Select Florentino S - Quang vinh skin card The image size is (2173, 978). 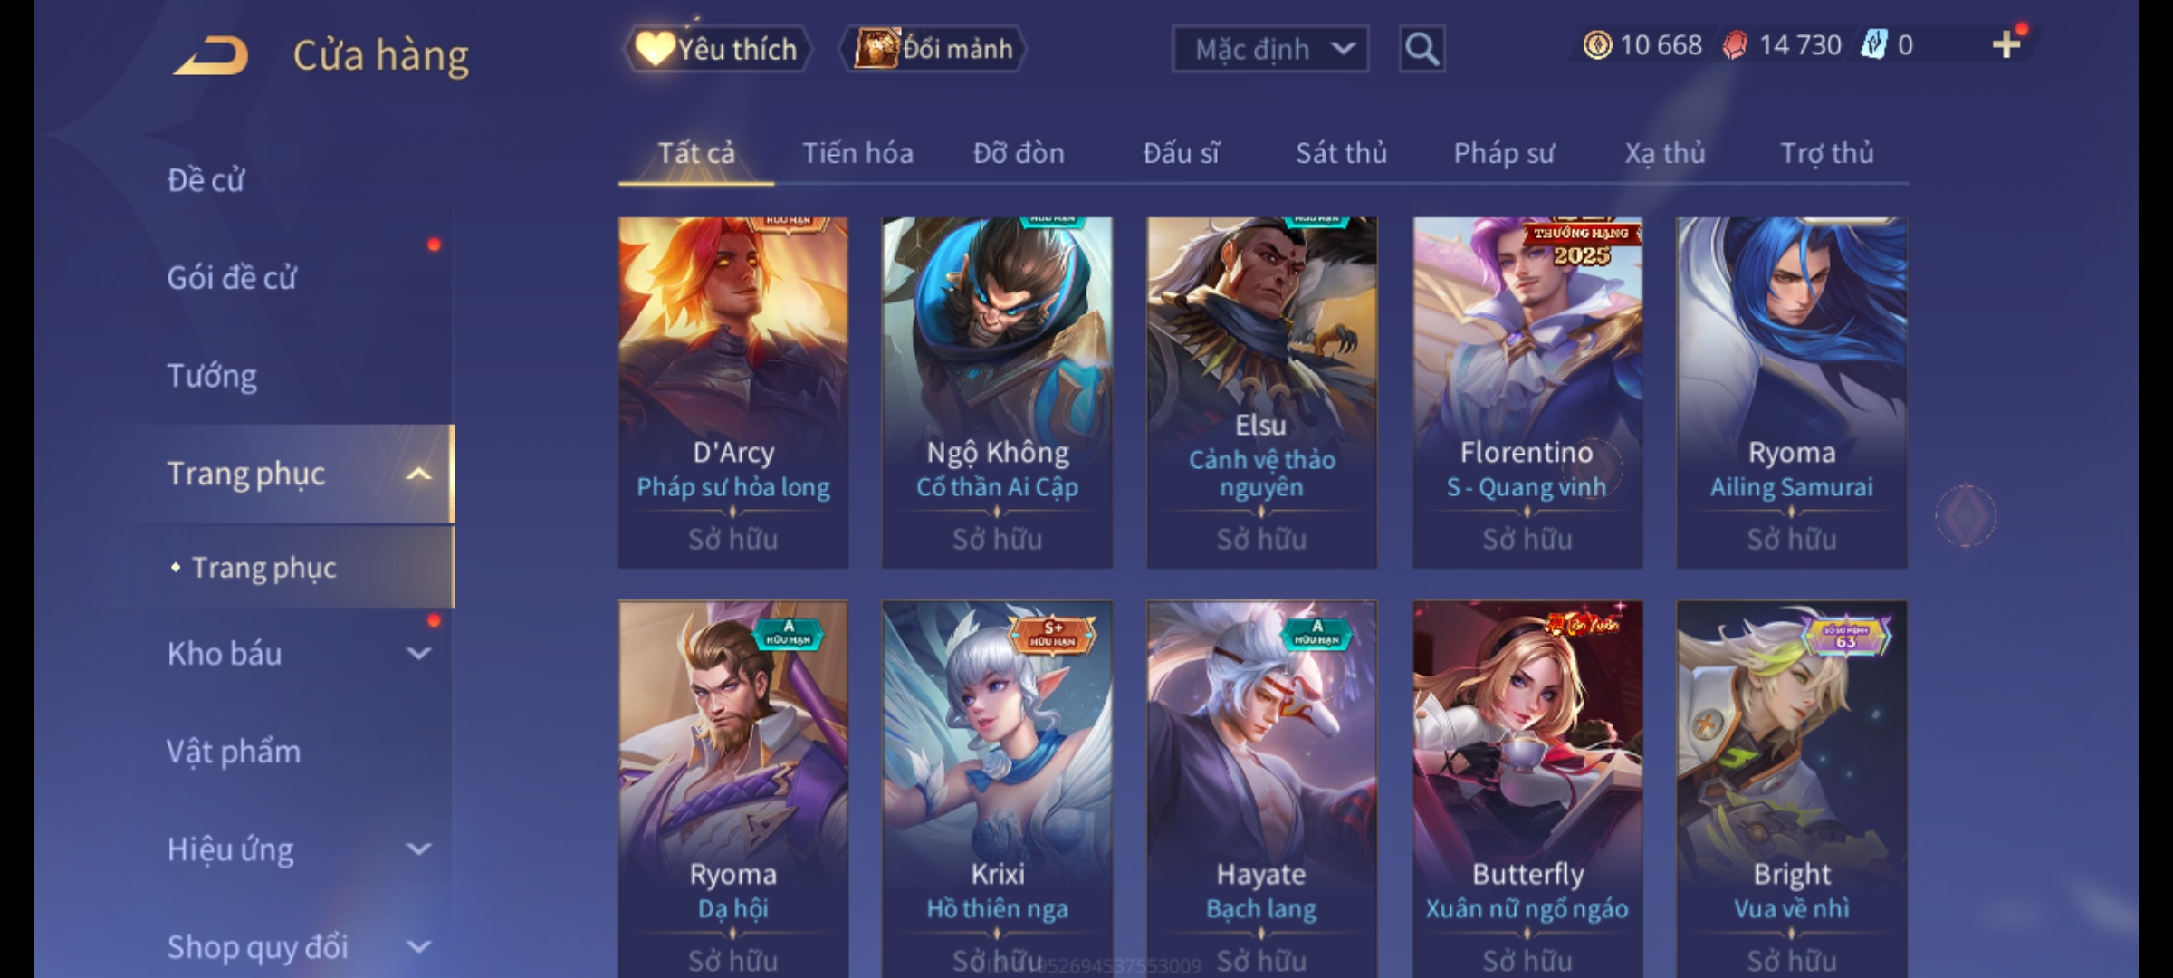pyautogui.click(x=1527, y=392)
